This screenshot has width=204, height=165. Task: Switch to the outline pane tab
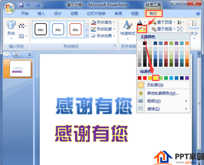pos(16,55)
